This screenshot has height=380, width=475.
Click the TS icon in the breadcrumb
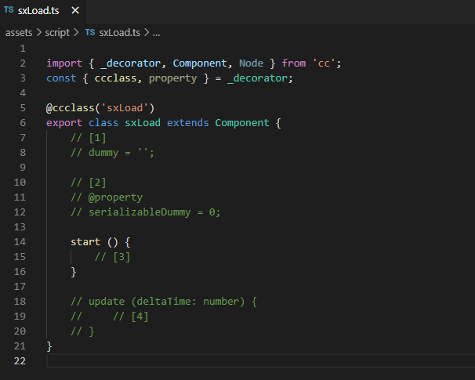pyautogui.click(x=90, y=32)
